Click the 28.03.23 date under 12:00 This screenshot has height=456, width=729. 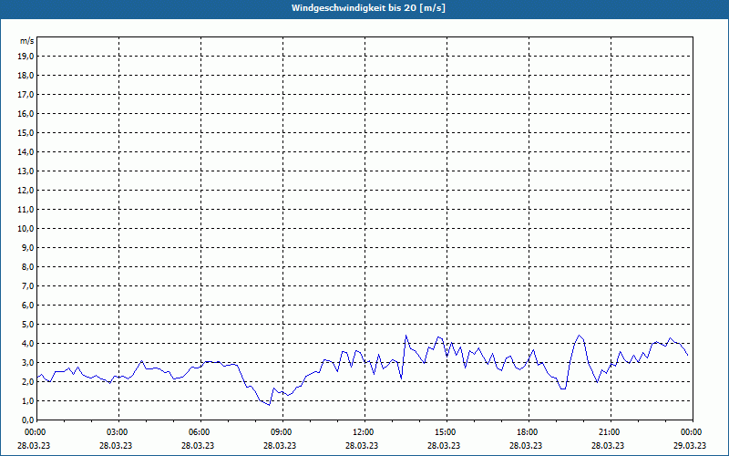point(362,445)
